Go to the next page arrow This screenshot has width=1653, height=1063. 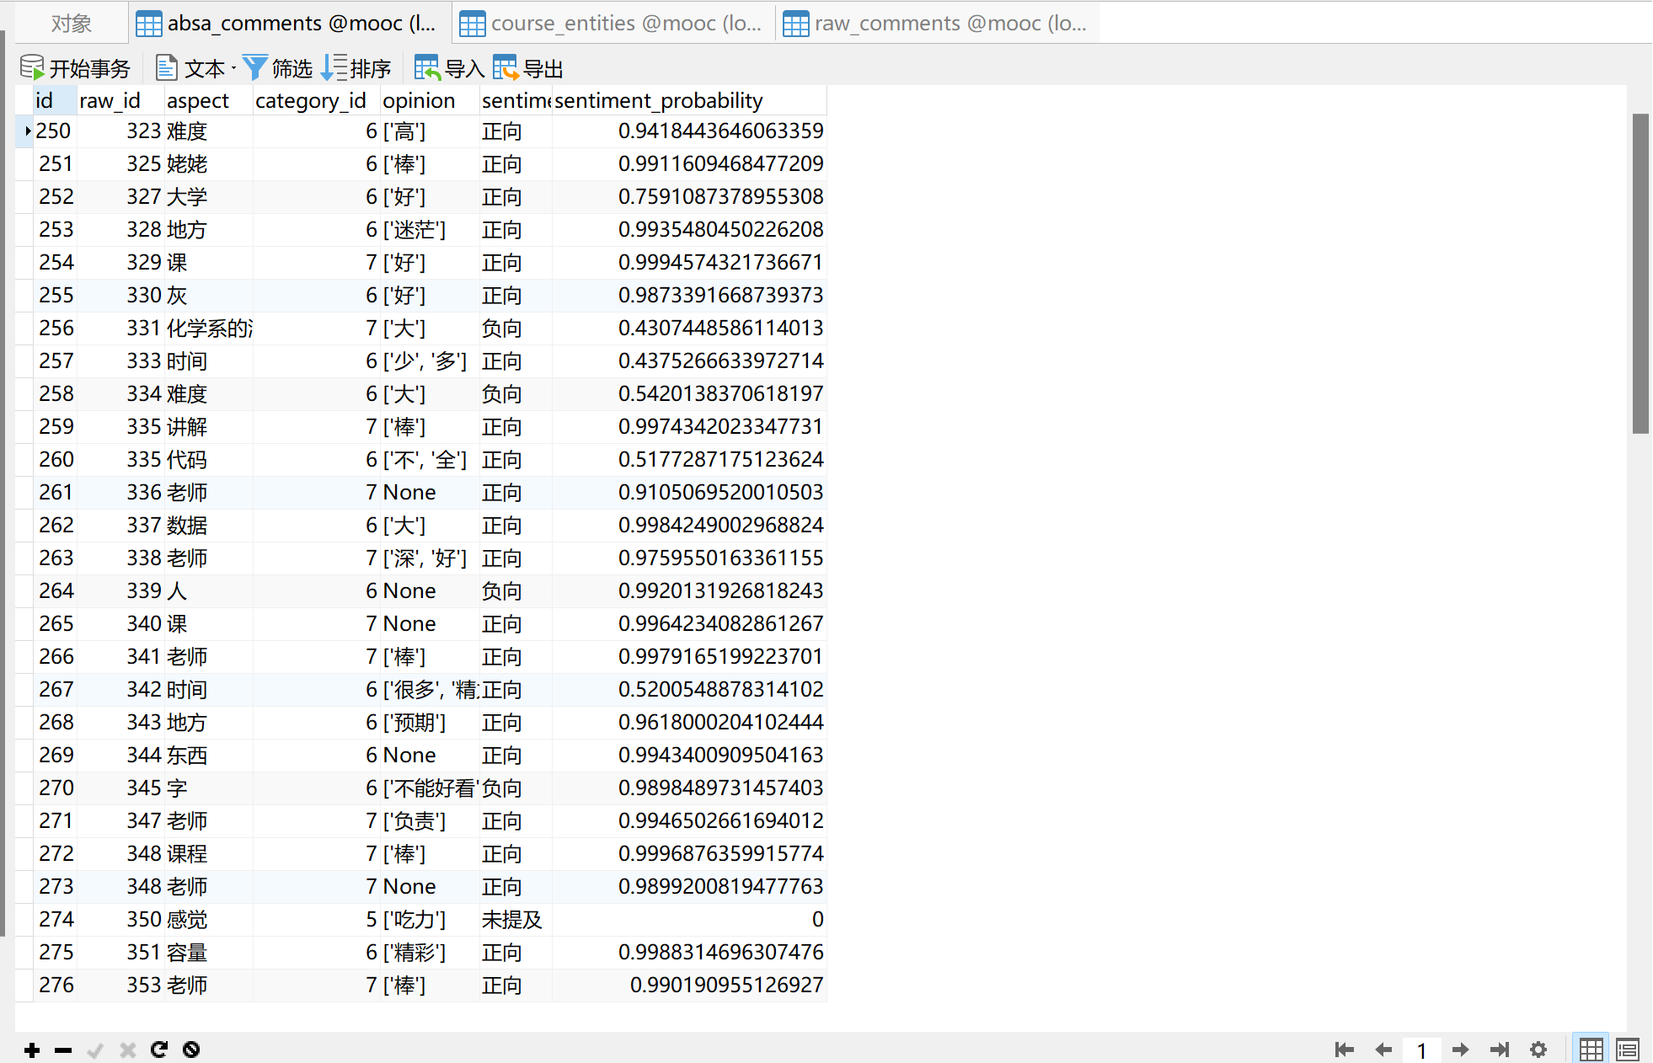1461,1050
